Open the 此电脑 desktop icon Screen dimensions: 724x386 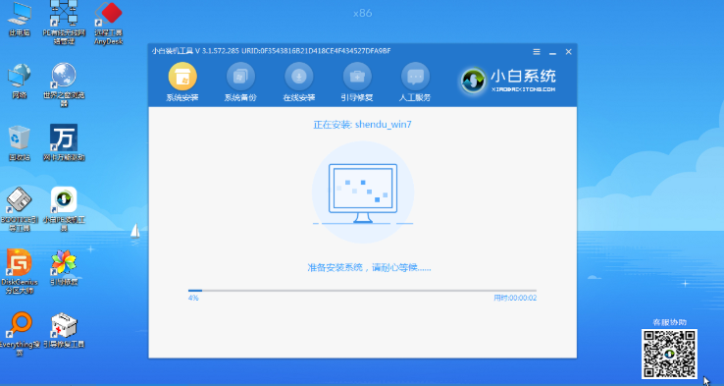click(20, 19)
